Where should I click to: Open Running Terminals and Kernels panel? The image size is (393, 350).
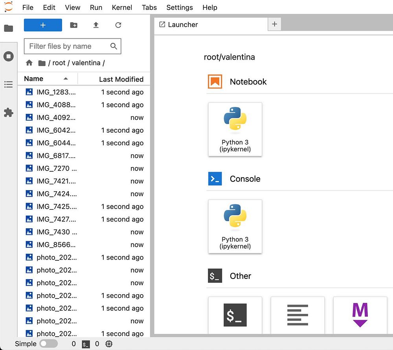(x=9, y=56)
